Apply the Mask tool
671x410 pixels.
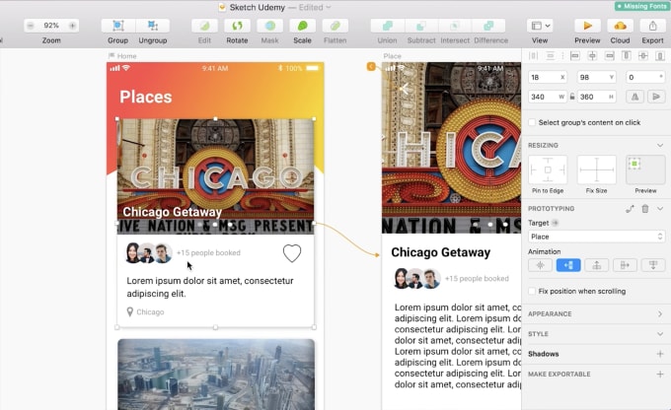pos(269,26)
